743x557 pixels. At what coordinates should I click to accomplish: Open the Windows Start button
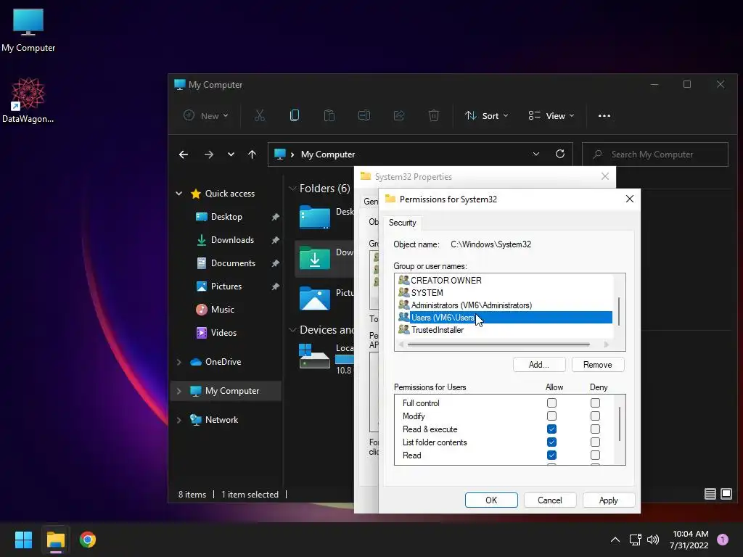pos(23,540)
